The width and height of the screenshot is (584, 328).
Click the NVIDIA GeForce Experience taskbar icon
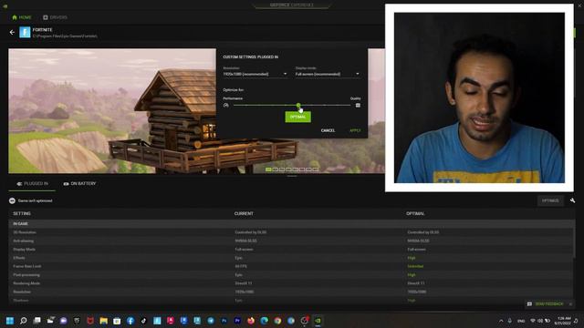[318, 321]
